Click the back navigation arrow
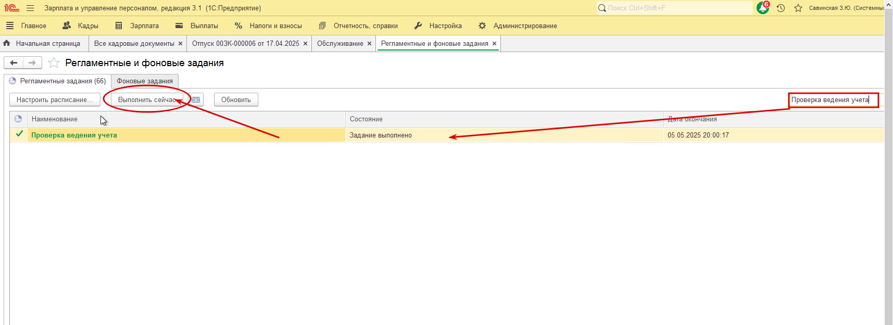Screen dimensions: 893x325 pyautogui.click(x=14, y=63)
